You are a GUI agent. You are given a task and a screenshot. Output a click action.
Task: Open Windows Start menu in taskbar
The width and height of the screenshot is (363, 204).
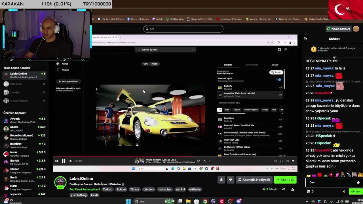[x=128, y=201]
